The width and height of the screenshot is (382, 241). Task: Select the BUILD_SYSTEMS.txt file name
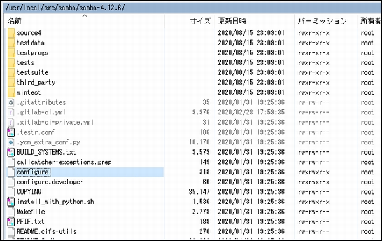tap(46, 152)
